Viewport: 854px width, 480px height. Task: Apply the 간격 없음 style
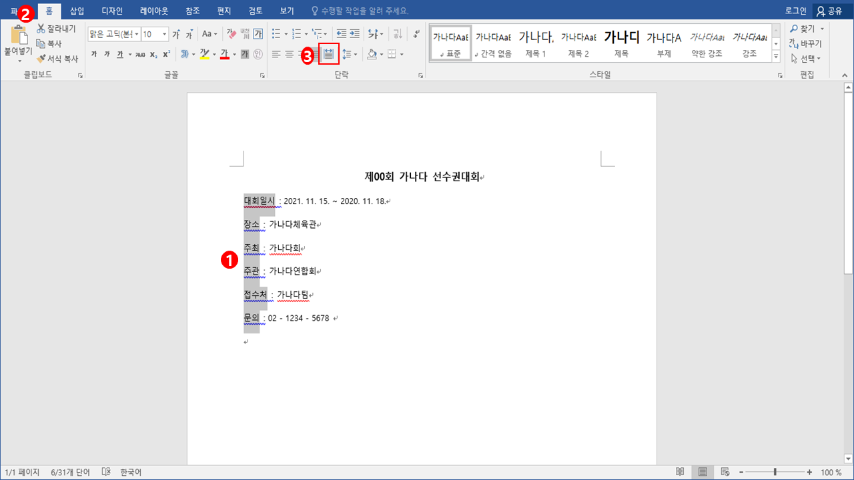(x=493, y=44)
